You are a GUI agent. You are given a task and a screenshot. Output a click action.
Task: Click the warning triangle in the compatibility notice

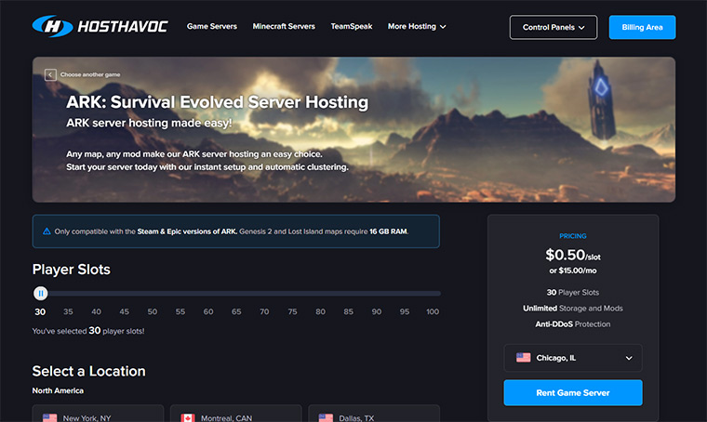click(47, 231)
